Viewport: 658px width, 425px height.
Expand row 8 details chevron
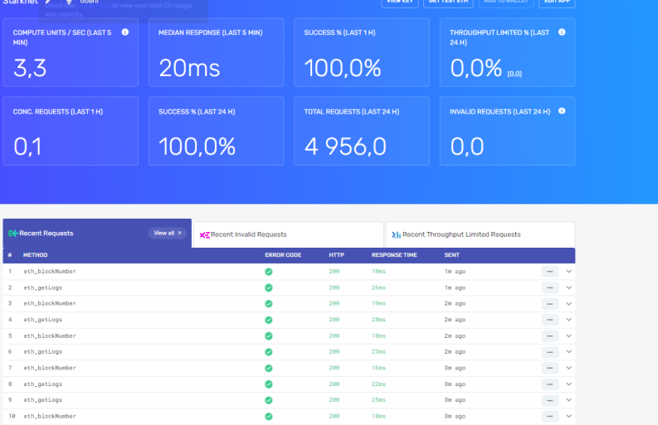point(568,384)
